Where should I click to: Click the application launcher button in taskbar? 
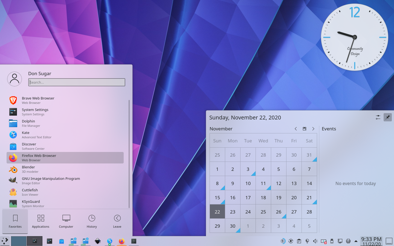[x=5, y=241]
